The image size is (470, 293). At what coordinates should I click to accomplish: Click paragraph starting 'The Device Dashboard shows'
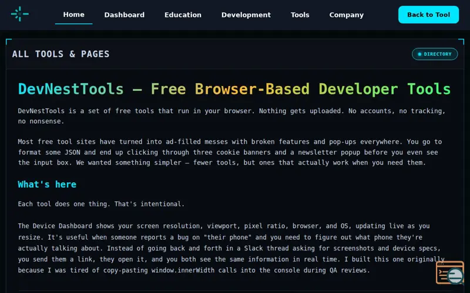(231, 248)
